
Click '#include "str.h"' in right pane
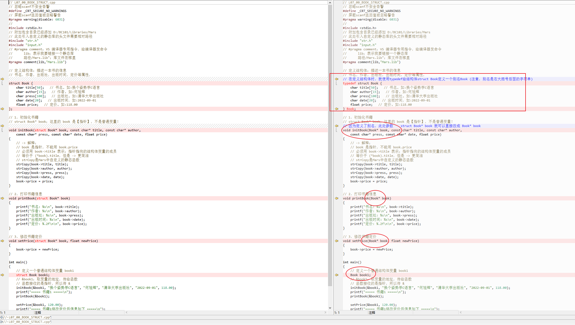tap(358, 41)
